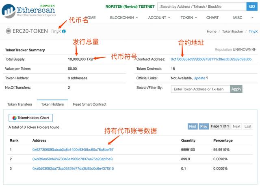Click the TinyX breadcrumb link

(x=253, y=32)
